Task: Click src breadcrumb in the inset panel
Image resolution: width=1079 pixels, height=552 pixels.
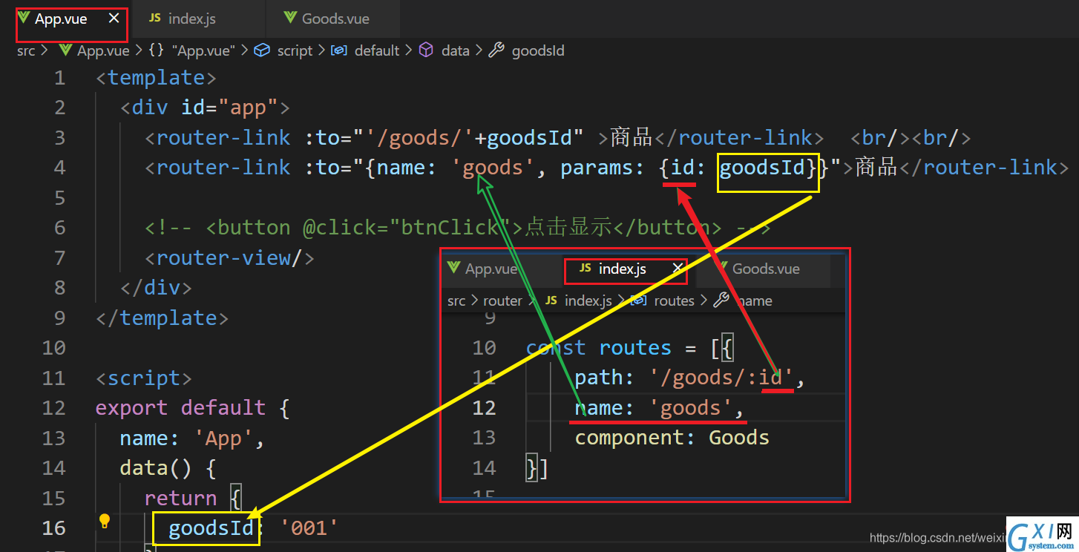Action: [x=456, y=300]
